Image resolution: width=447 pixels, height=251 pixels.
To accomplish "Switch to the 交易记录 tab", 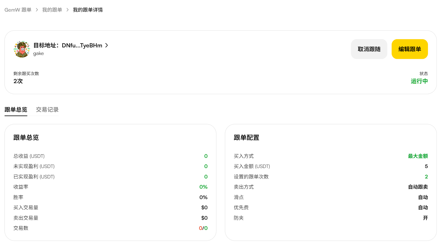I will pos(47,109).
